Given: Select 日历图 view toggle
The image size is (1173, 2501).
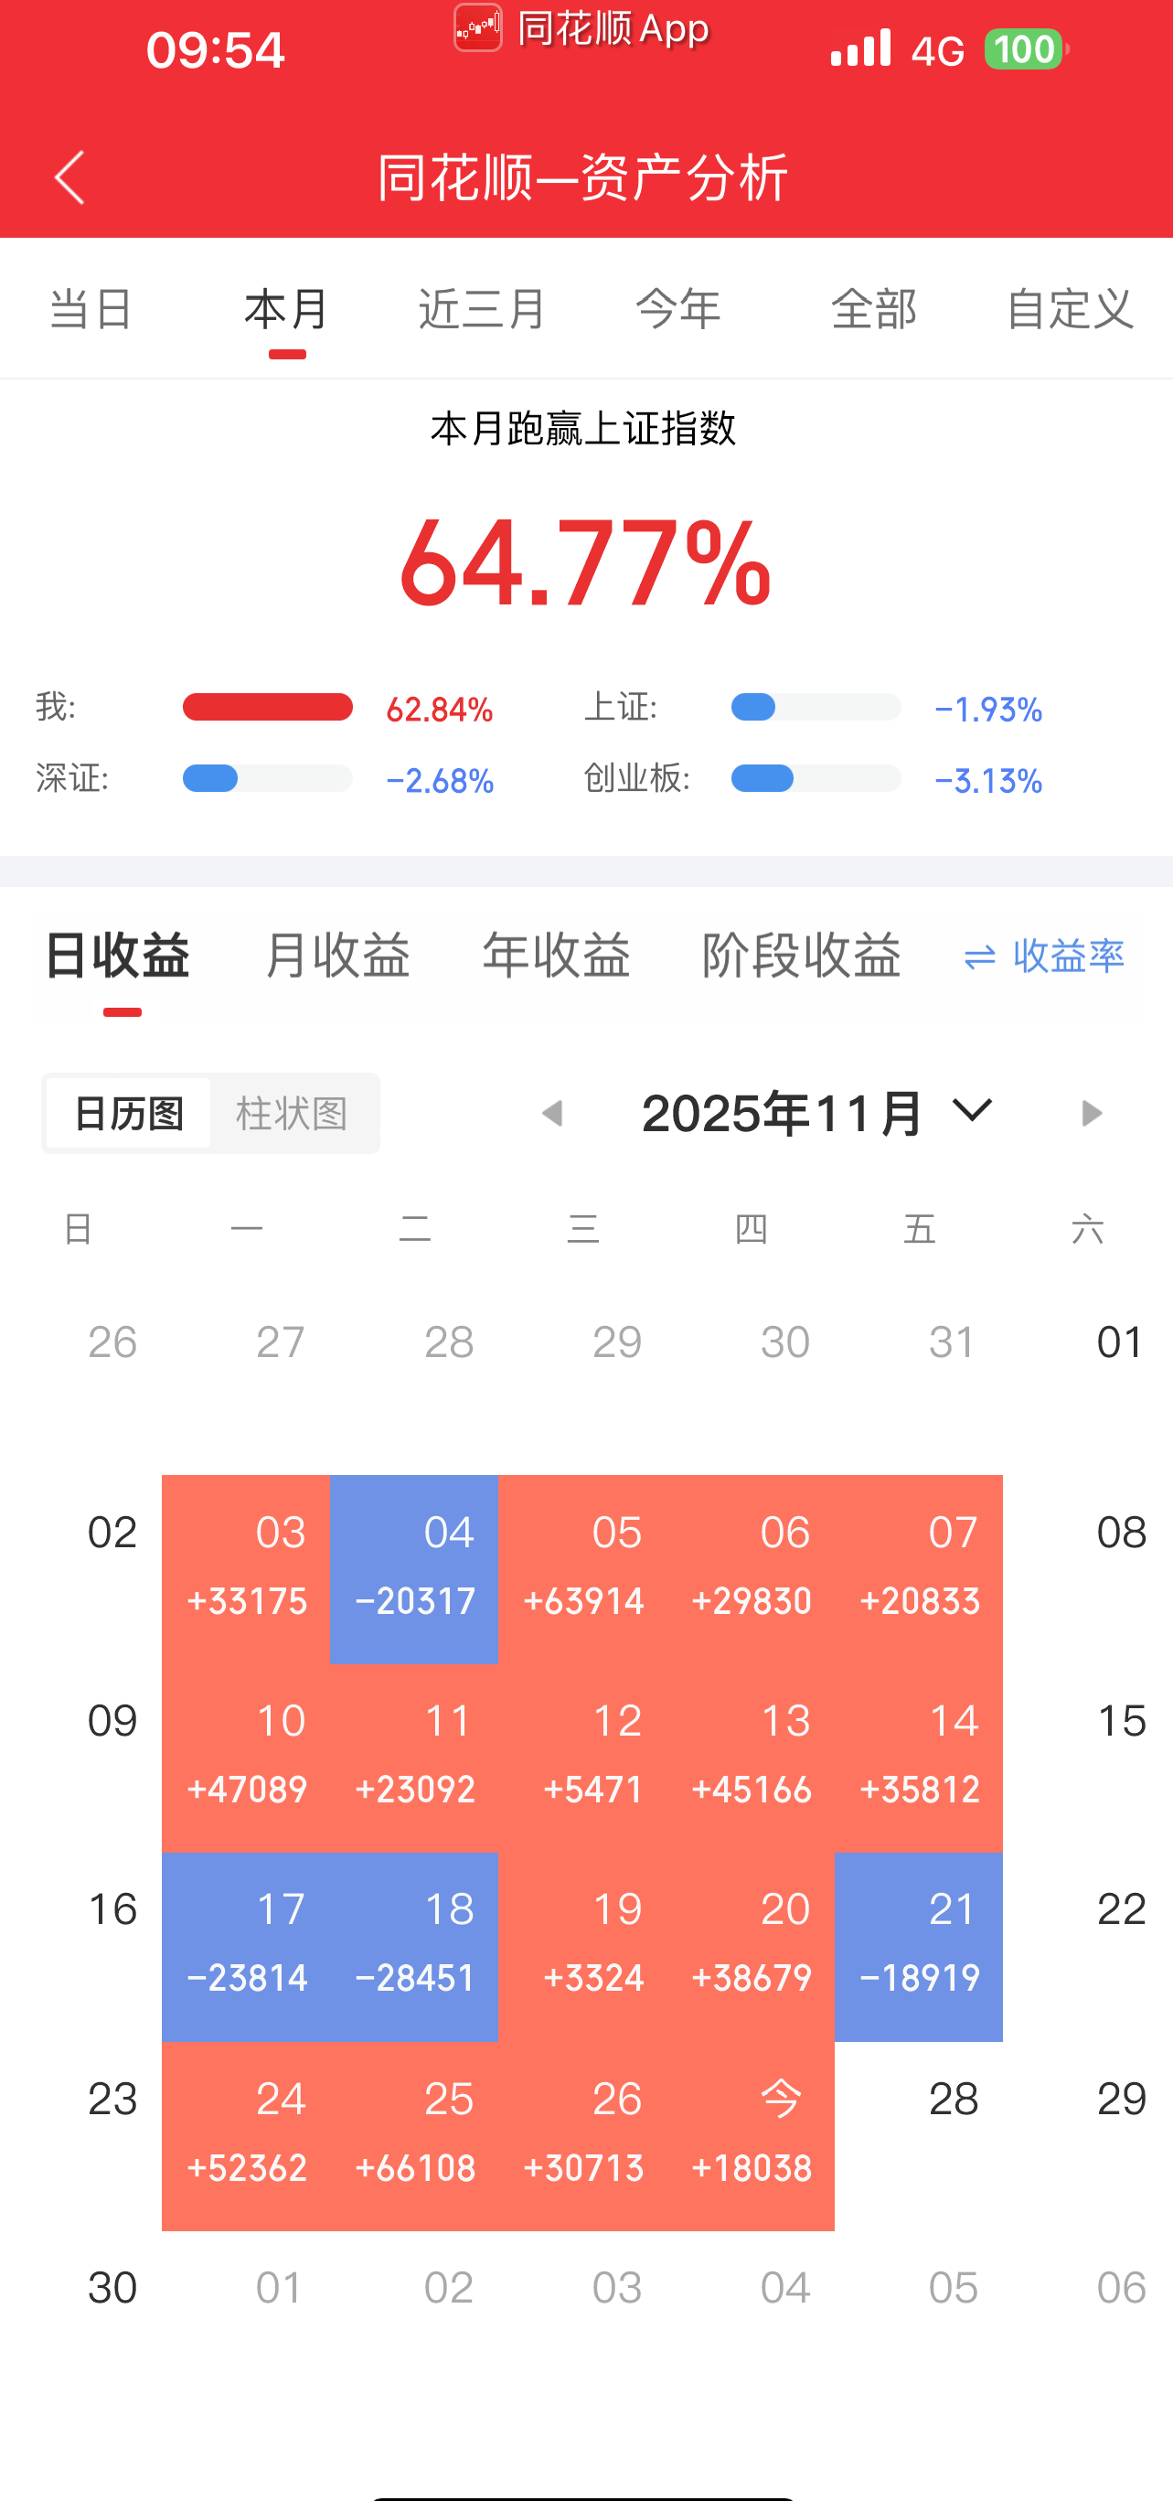Looking at the screenshot, I should (x=128, y=1113).
